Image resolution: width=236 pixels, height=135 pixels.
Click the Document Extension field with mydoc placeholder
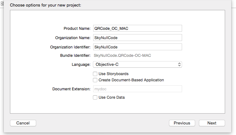point(137,89)
